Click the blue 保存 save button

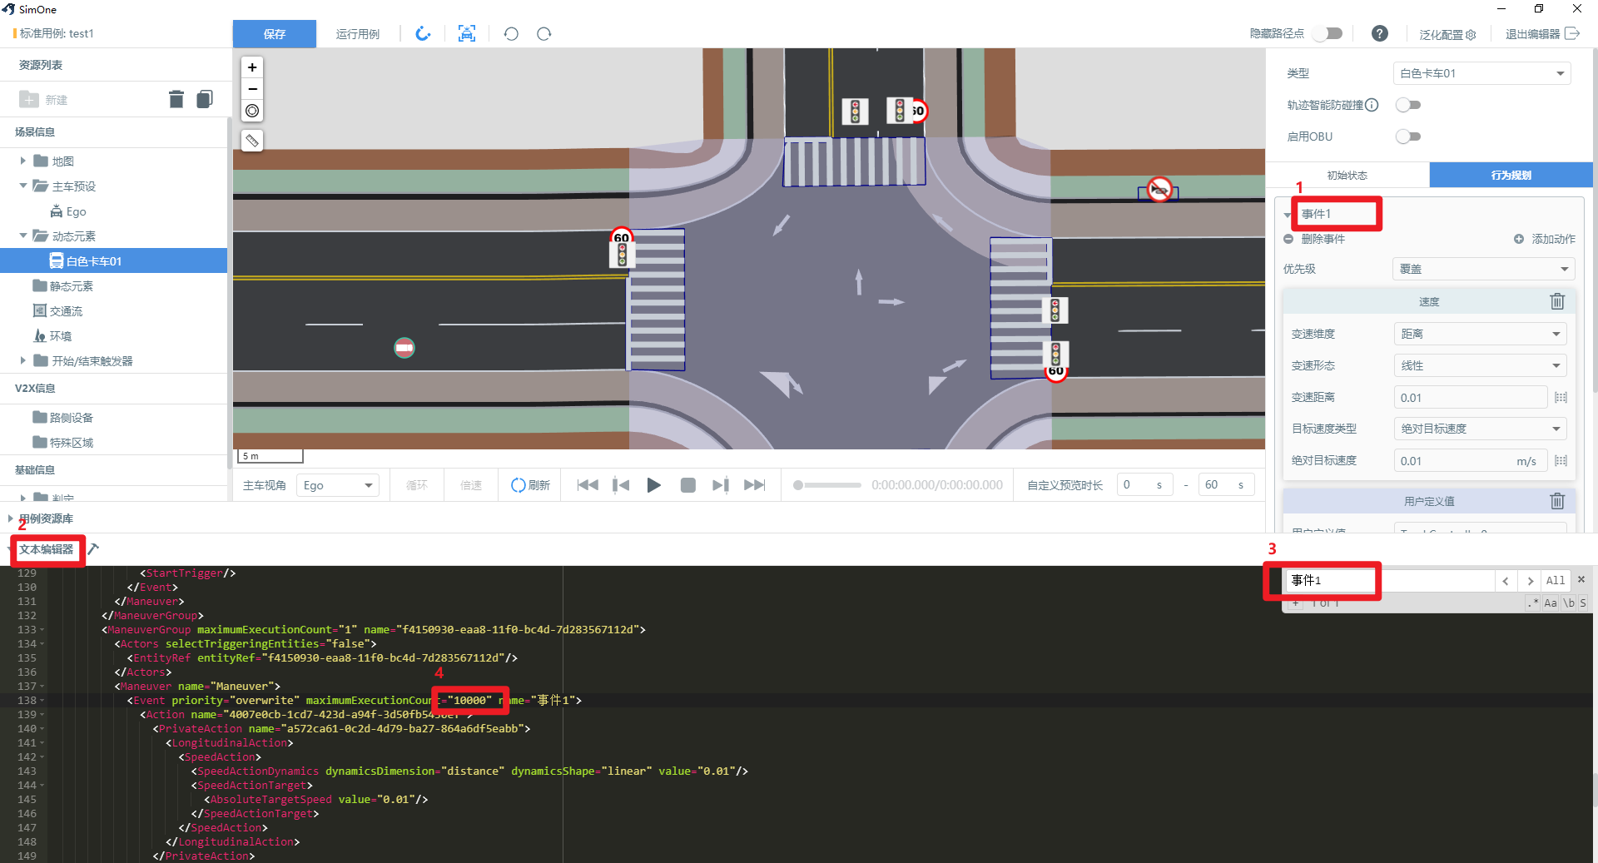(274, 34)
